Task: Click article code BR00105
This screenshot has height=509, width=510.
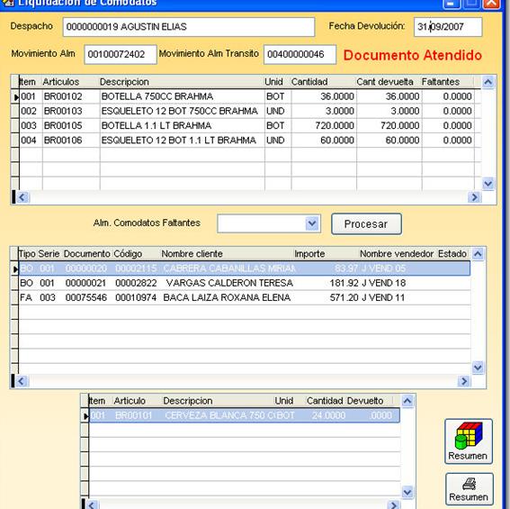Action: (x=63, y=126)
